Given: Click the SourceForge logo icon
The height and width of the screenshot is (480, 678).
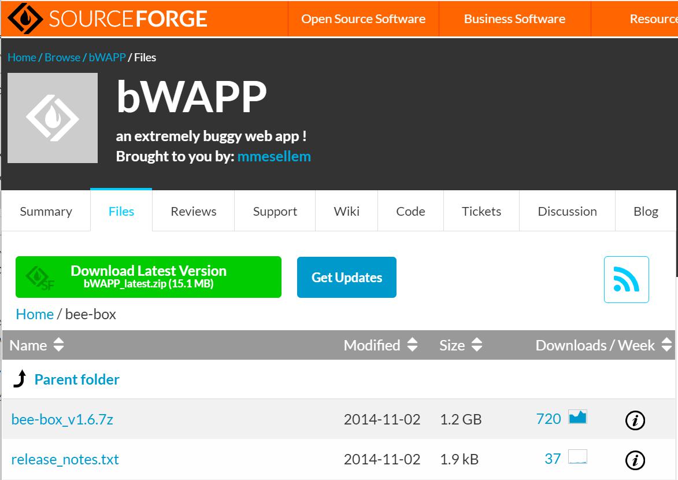Looking at the screenshot, I should point(25,19).
